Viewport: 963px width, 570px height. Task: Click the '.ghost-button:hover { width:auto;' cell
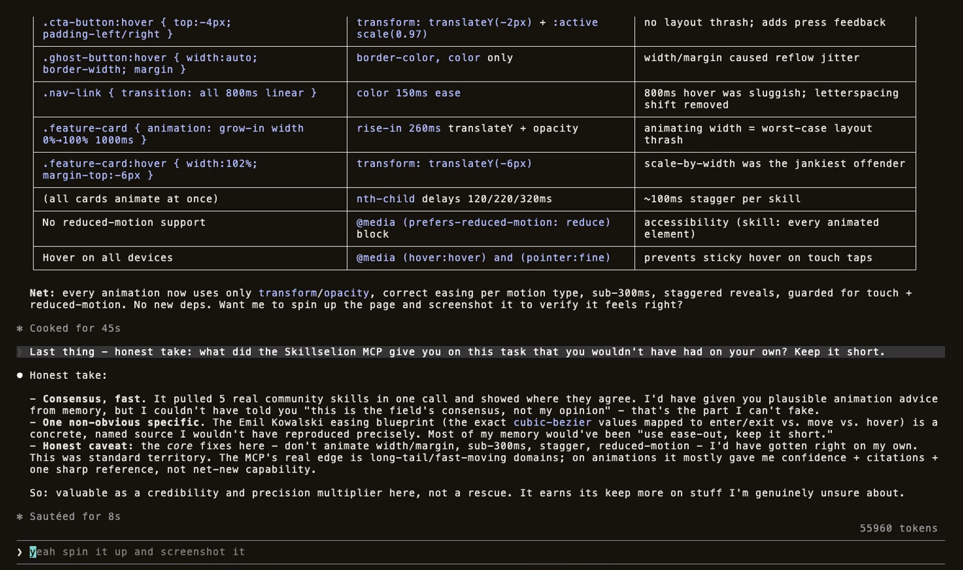[x=190, y=64]
